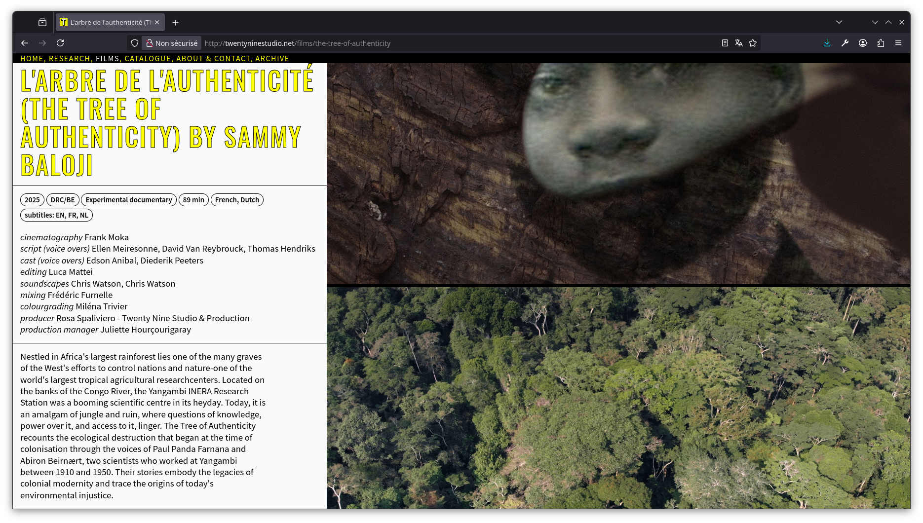Go to the CATALOGUE menu item
The width and height of the screenshot is (923, 523).
pyautogui.click(x=147, y=59)
